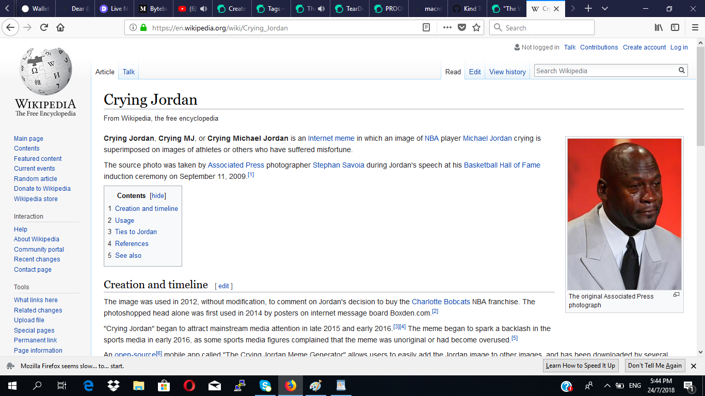Open the View history tab
This screenshot has height=396, width=705.
click(507, 72)
